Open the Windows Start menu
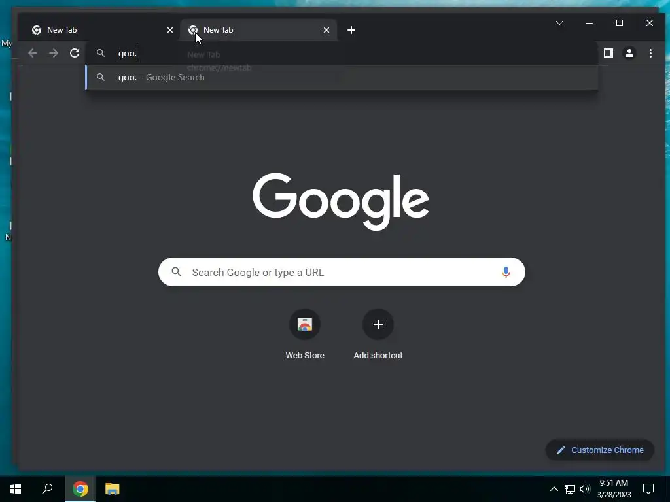 [x=16, y=489]
